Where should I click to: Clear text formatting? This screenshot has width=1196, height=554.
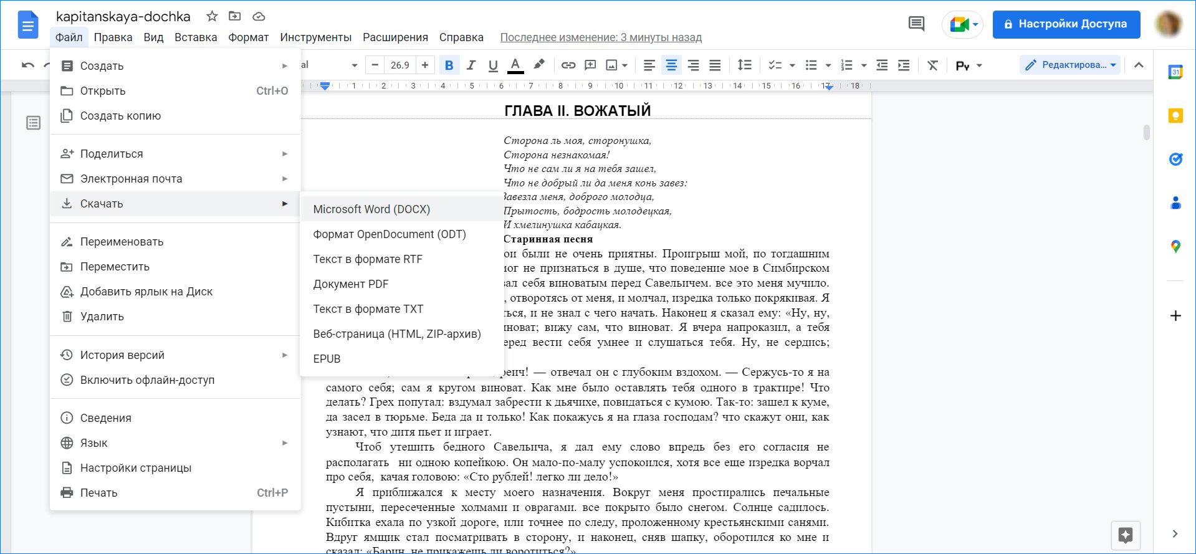tap(932, 65)
